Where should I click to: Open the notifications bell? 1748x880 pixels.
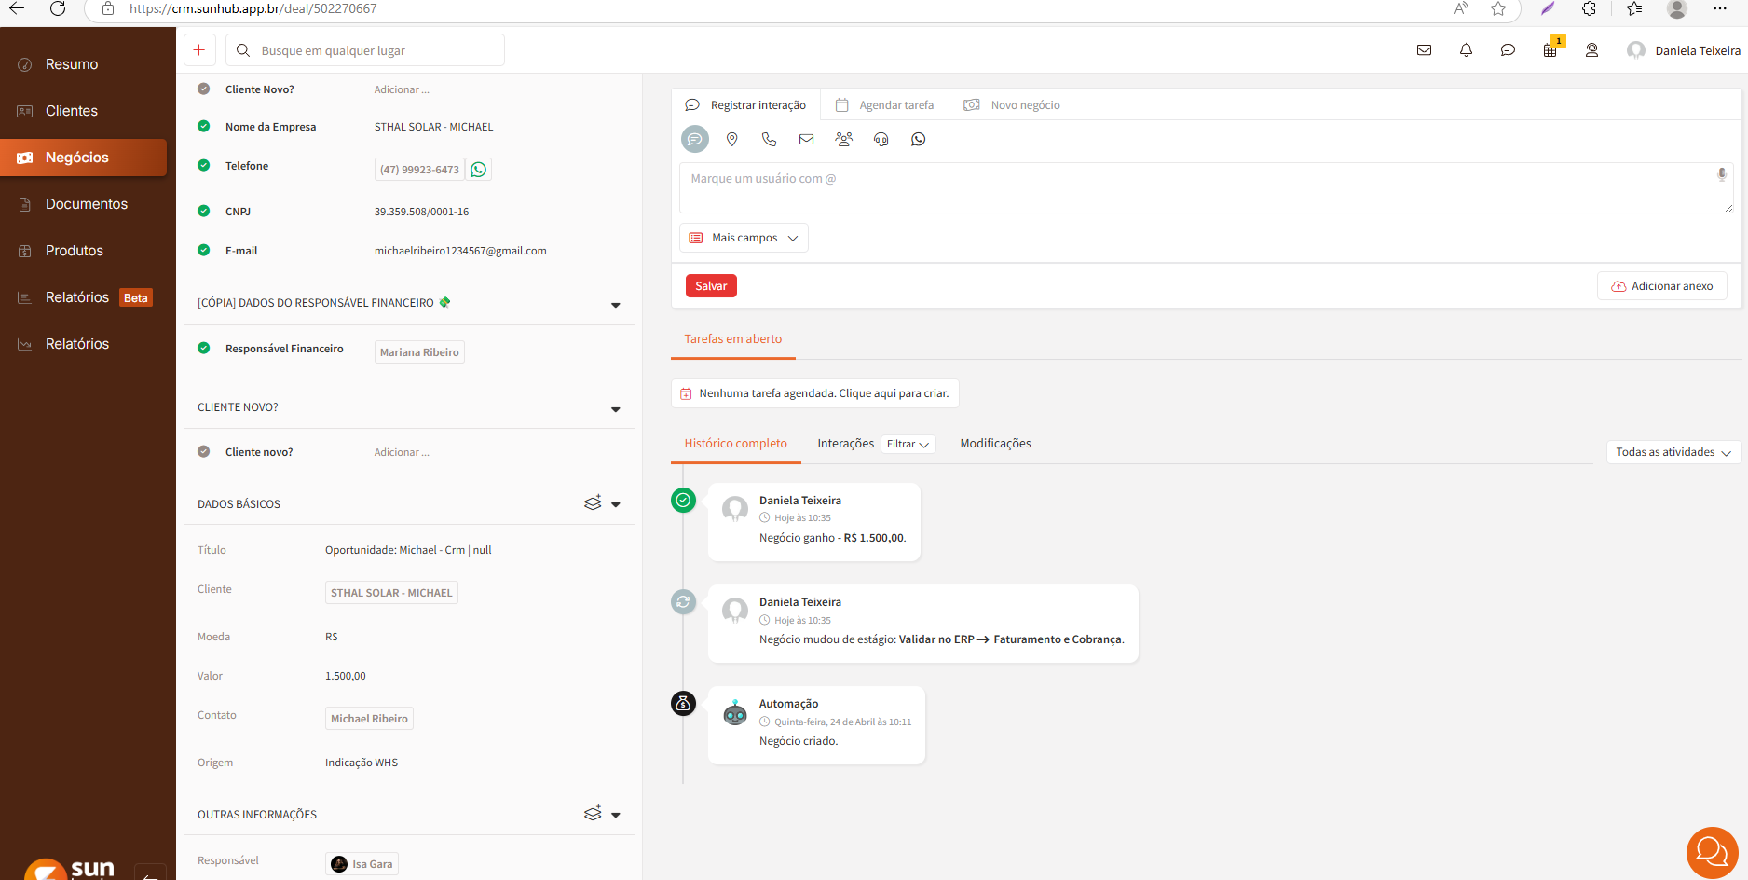(1466, 50)
